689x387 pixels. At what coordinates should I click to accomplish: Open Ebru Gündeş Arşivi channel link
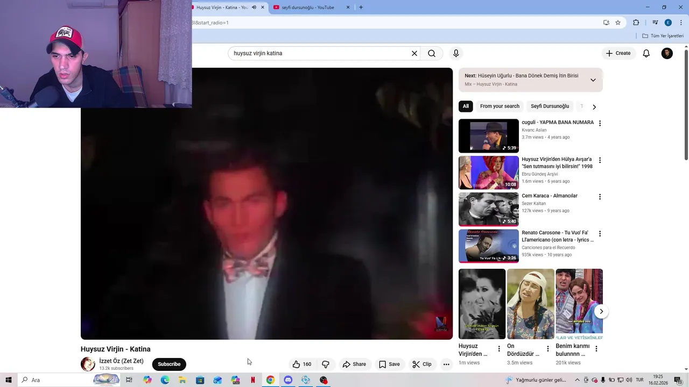540,174
